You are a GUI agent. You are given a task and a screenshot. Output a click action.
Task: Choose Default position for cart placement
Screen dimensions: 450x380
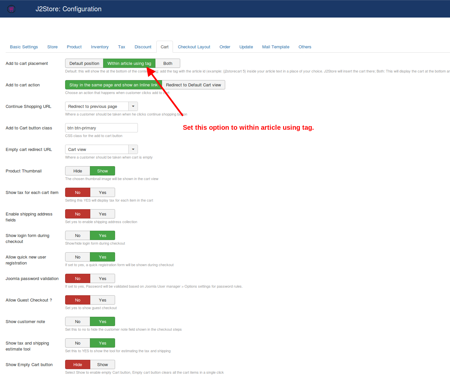point(84,64)
